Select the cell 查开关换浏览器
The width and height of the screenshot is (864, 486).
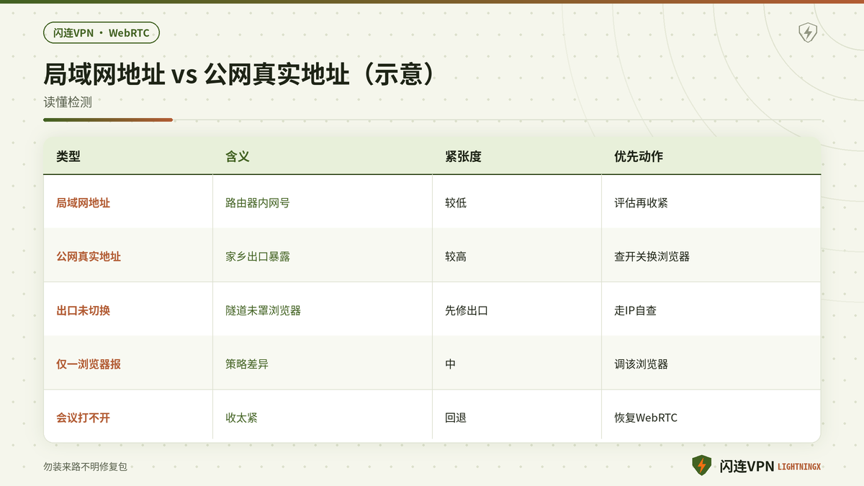652,256
